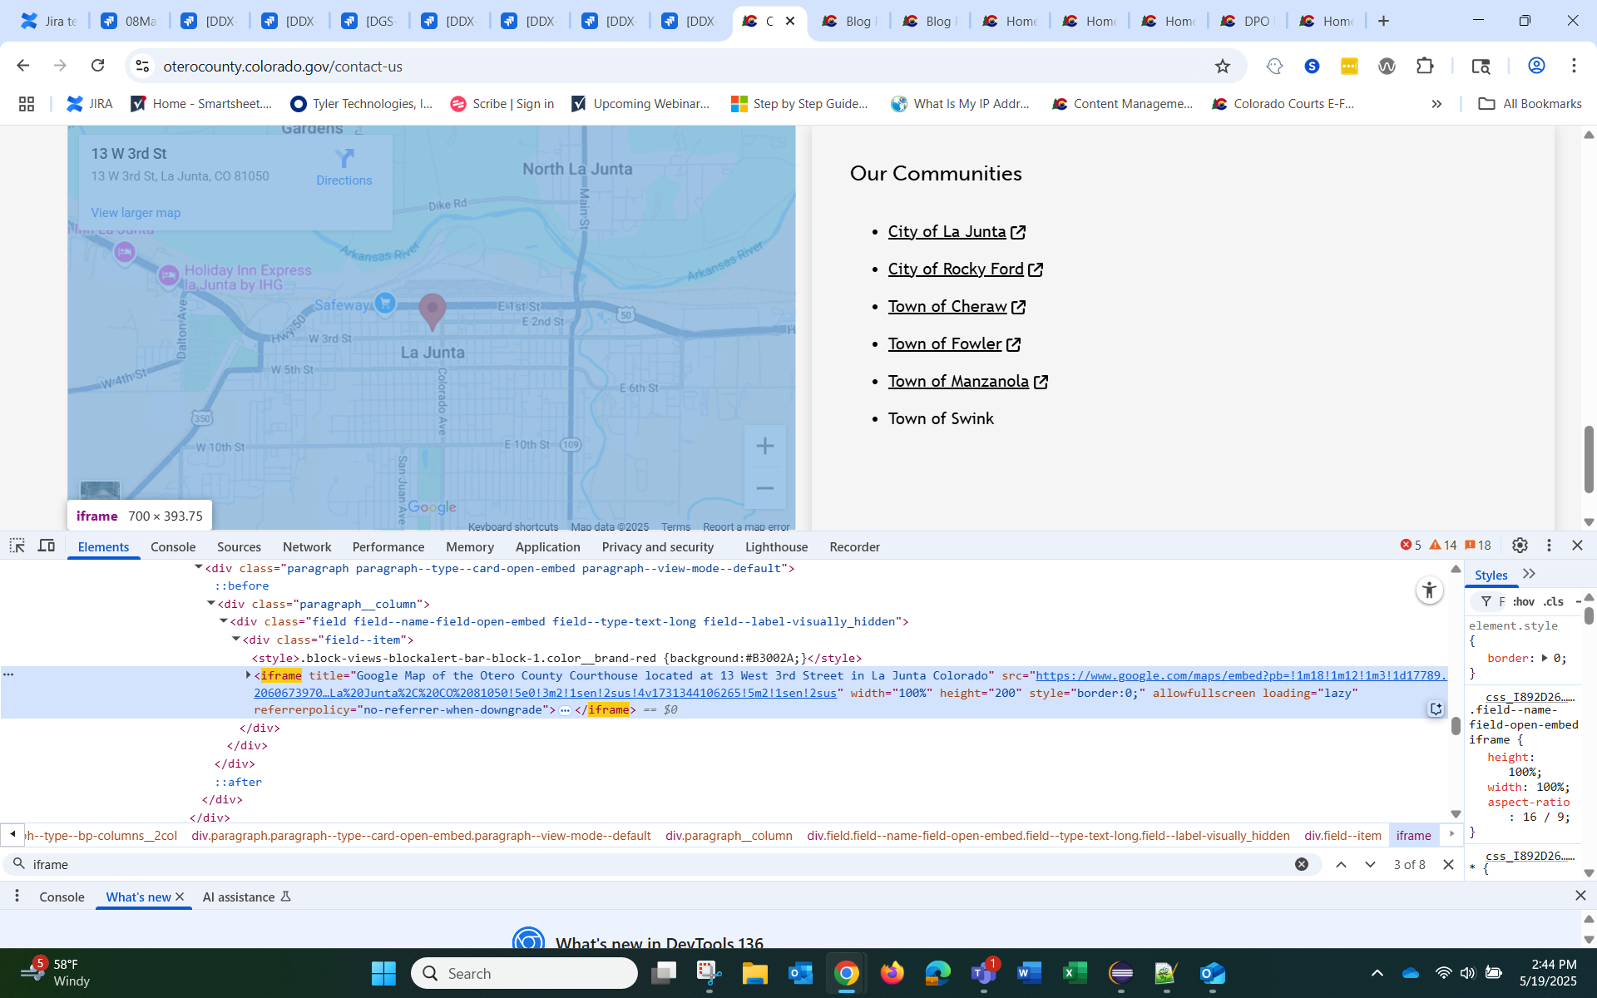Open the Chrome three-dot menu
The height and width of the screenshot is (998, 1597).
(x=1574, y=66)
